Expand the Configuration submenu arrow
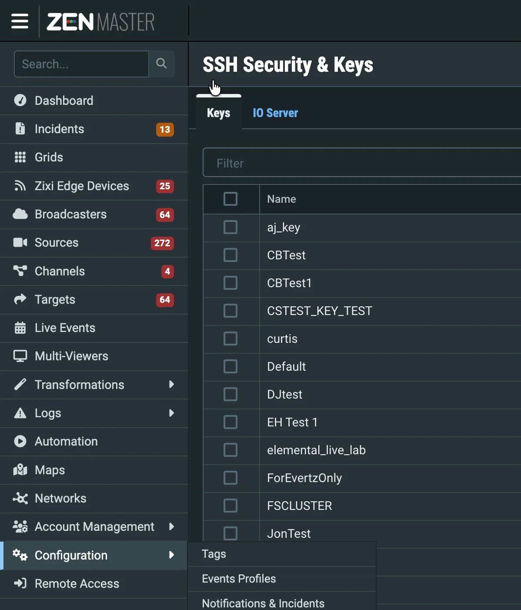Viewport: 521px width, 610px height. (171, 555)
